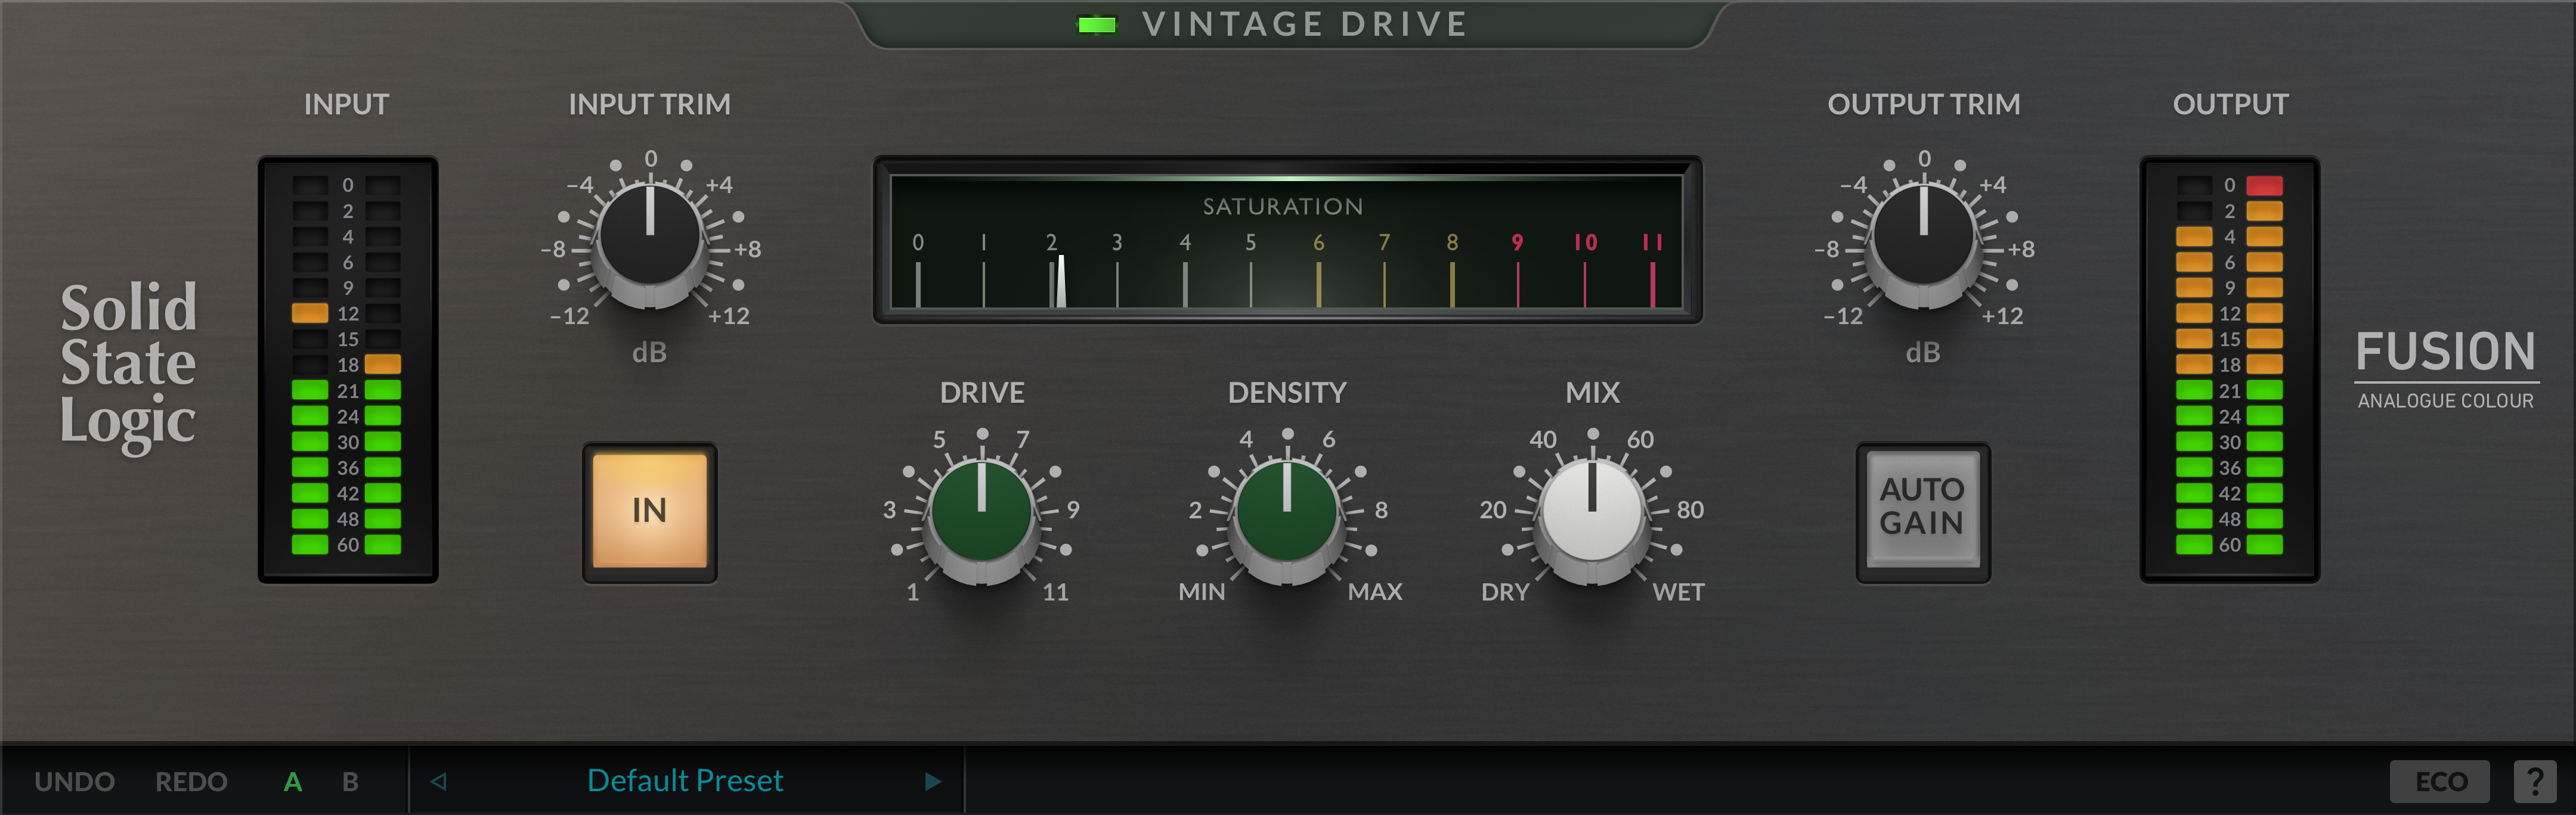Open help with the question mark icon
The width and height of the screenshot is (2576, 815).
pos(2534,781)
